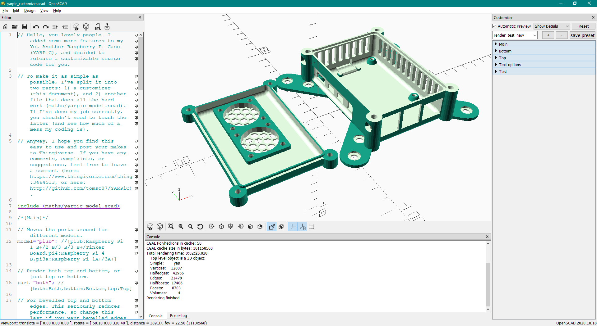Click the Reset button in Customizer

click(583, 26)
